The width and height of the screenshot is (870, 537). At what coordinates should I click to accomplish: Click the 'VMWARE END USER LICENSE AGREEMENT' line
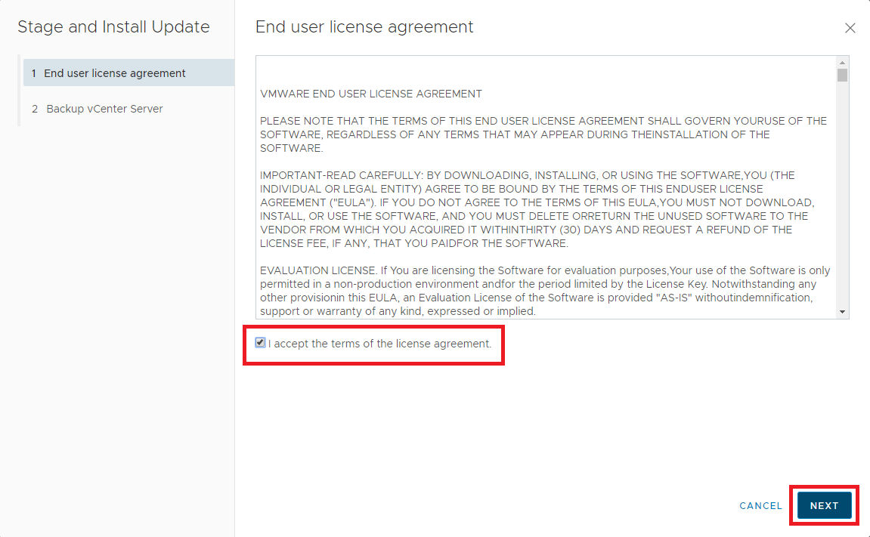370,94
